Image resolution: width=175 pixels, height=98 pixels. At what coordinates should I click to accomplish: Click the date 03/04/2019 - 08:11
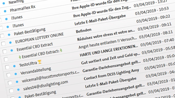tap(156, 35)
